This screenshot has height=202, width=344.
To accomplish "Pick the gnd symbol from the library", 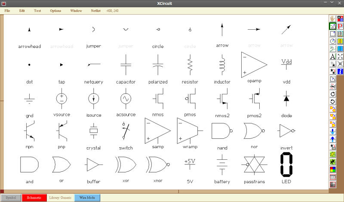I will click(29, 99).
